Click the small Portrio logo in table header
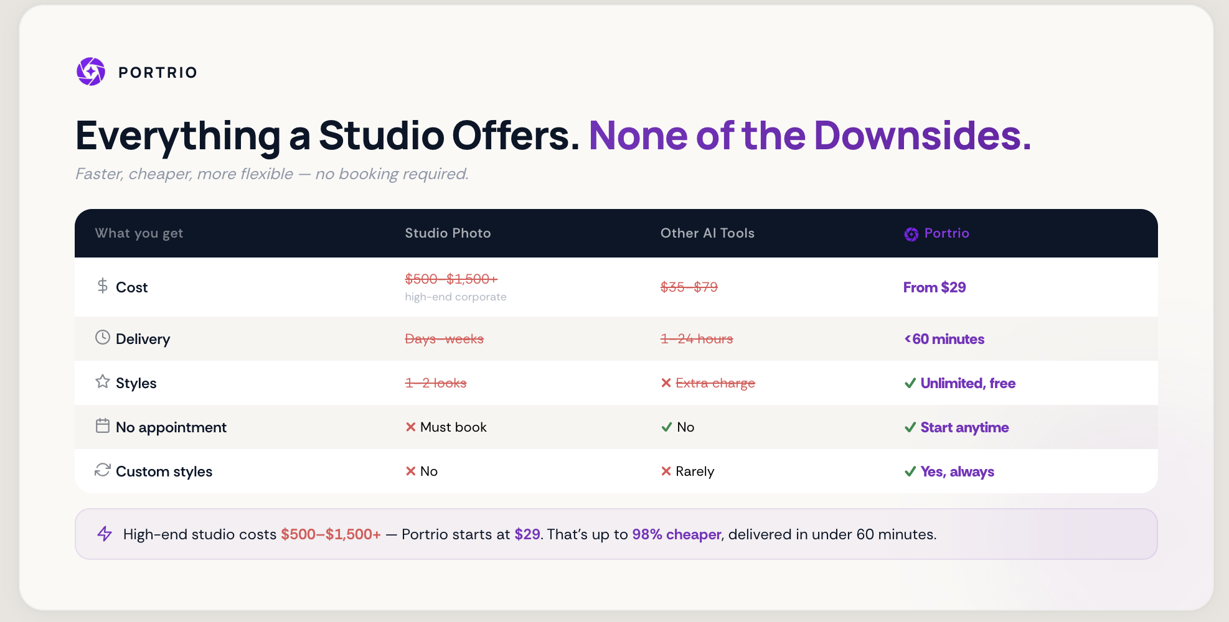Screen dimensions: 1229x622 [911, 234]
